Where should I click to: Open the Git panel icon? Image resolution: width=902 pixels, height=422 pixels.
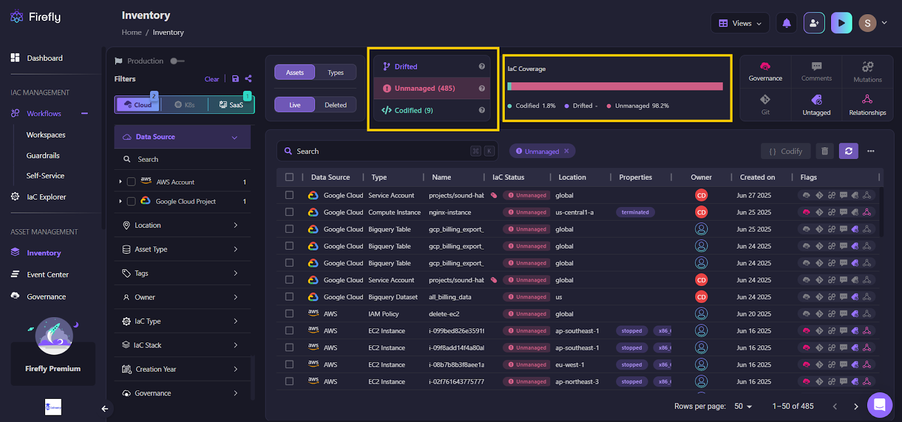coord(765,104)
